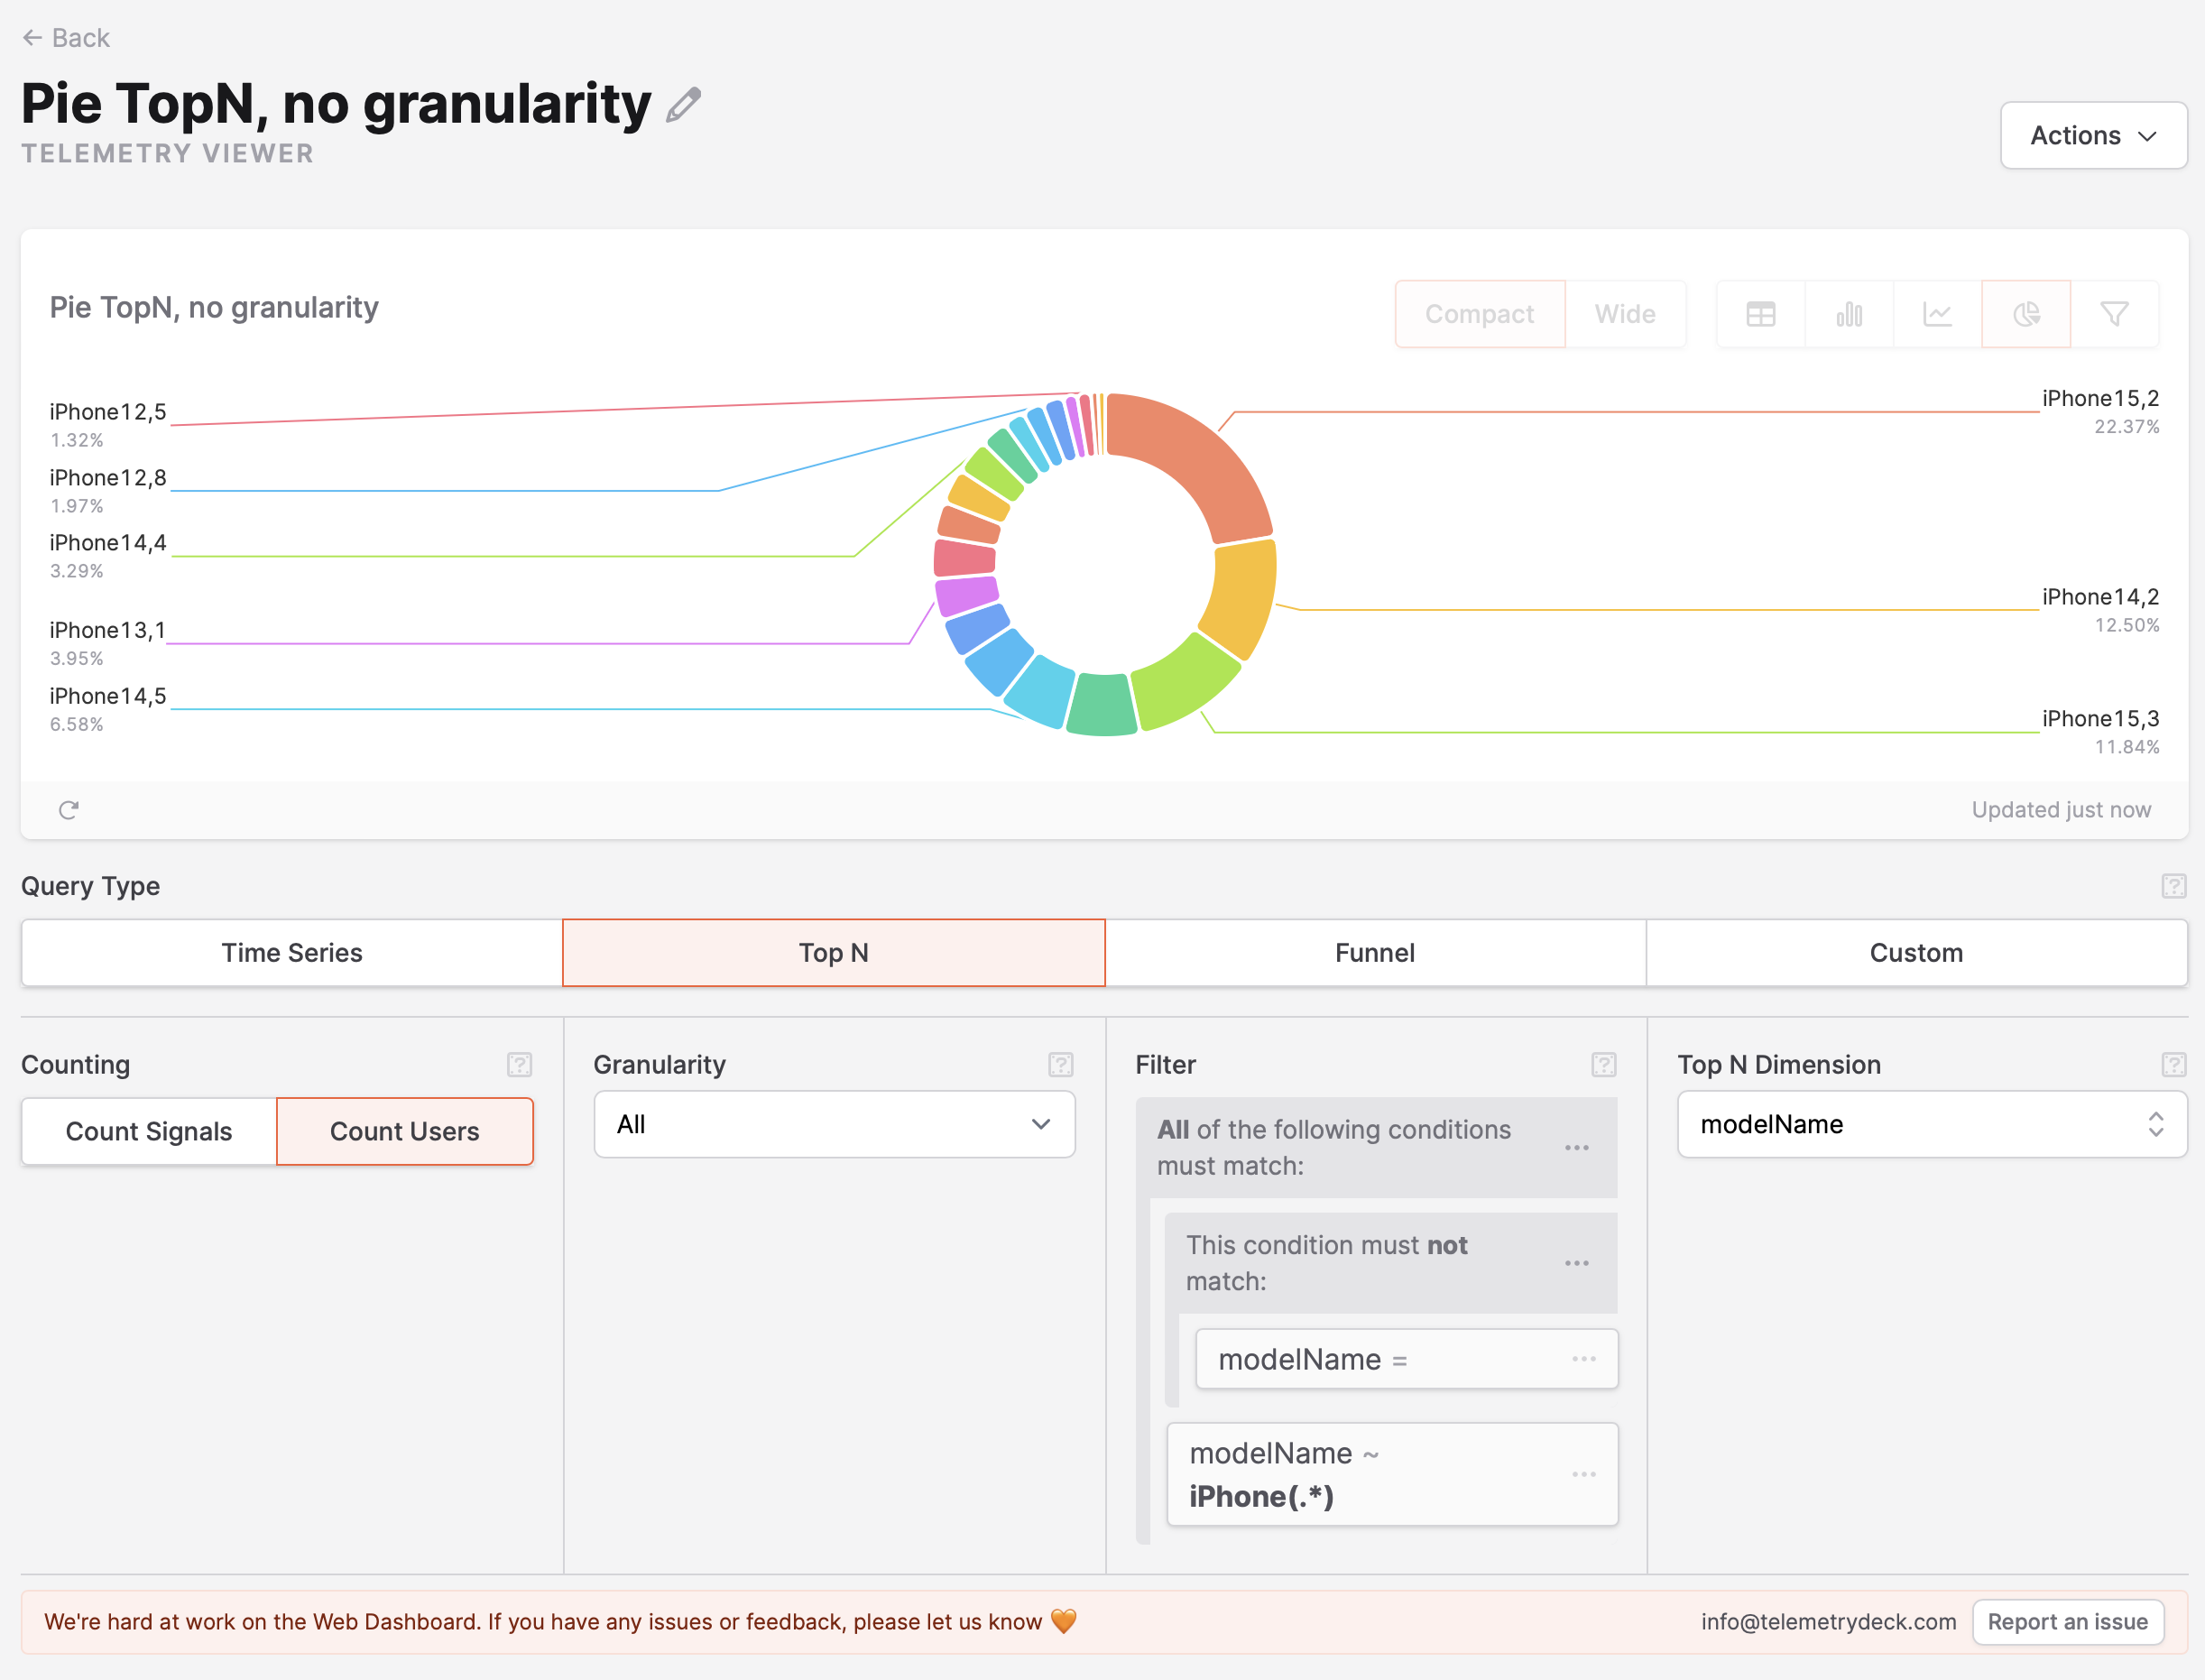Open Top N Dimension modelName selector
2205x1680 pixels.
coord(1931,1124)
